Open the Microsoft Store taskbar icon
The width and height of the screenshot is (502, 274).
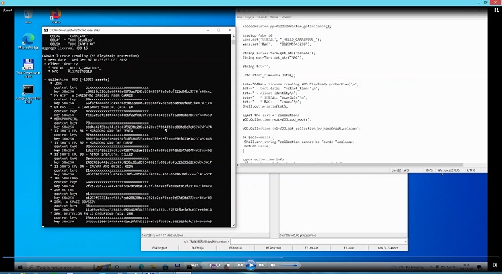(165, 267)
